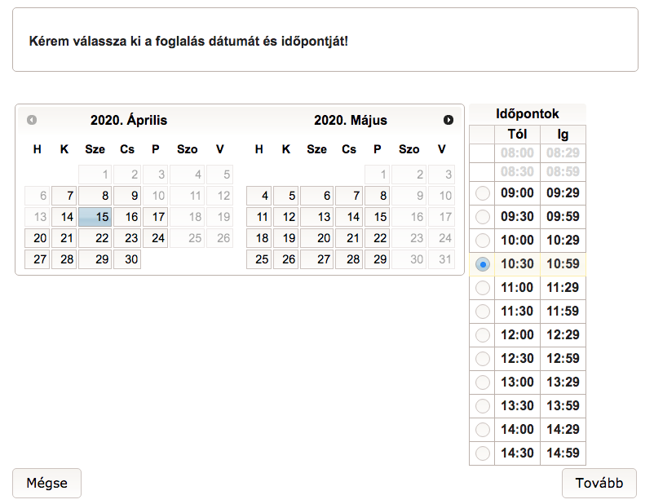654x504 pixels.
Task: Select May 12 in Május calendar
Action: point(285,217)
